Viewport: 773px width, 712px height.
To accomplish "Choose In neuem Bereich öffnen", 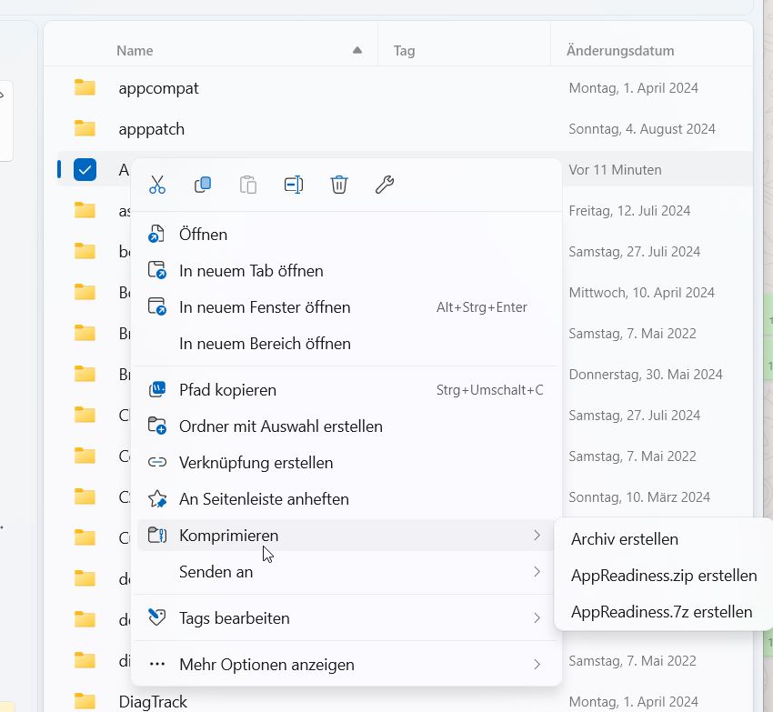I will pos(346,343).
